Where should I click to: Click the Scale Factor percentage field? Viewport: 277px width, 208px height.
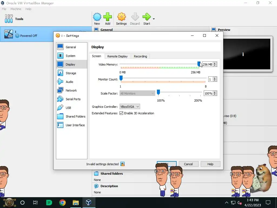click(209, 93)
